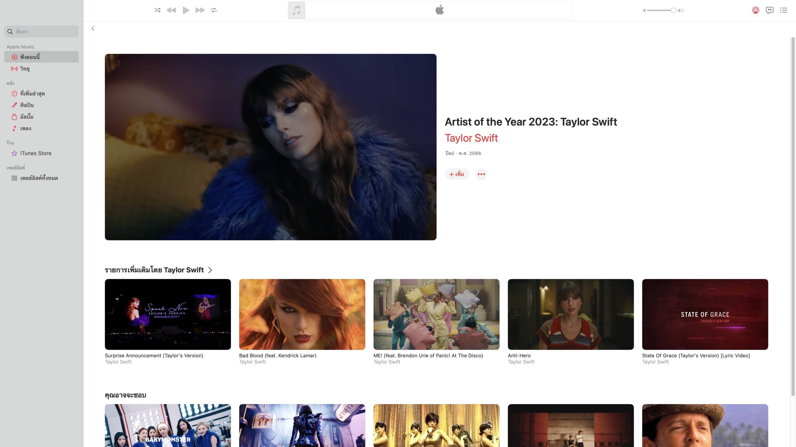796x447 pixels.
Task: Click the play button
Action: 186,10
